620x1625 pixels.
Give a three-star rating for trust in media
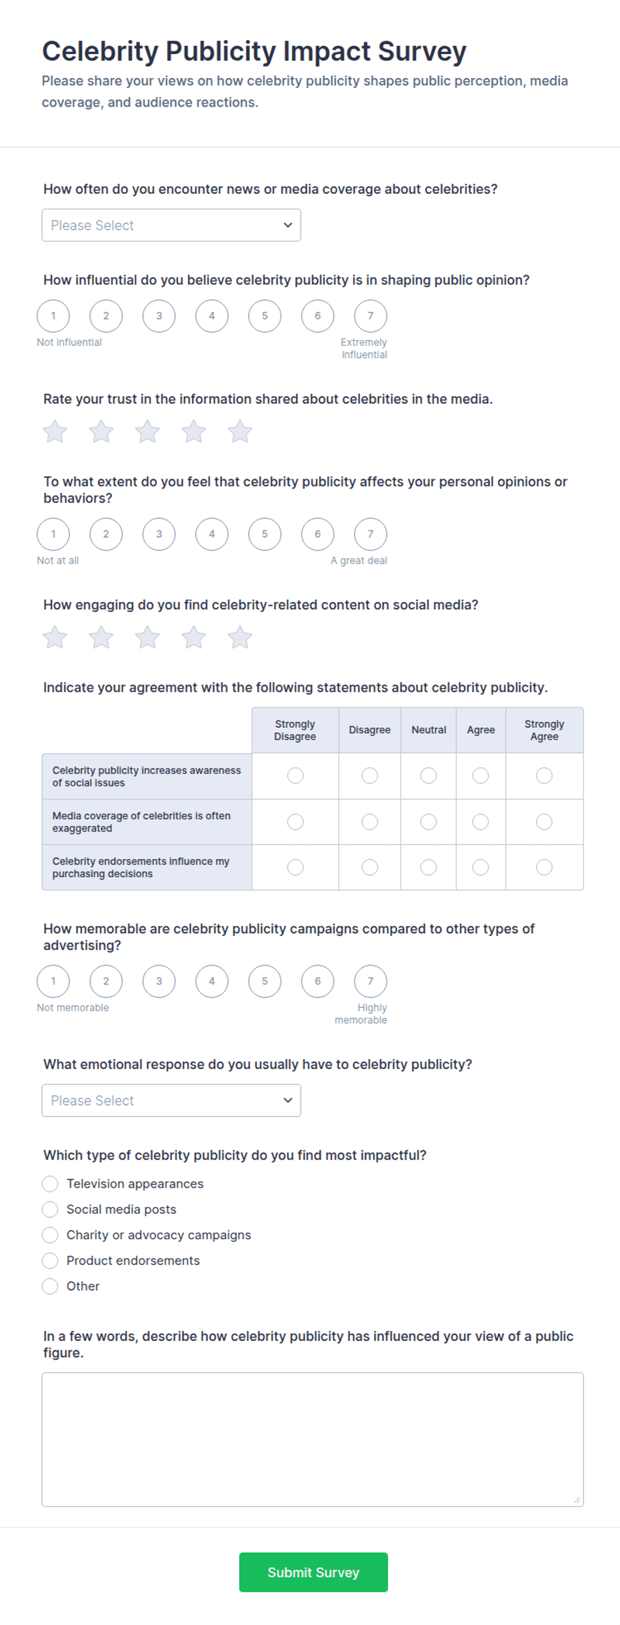147,431
